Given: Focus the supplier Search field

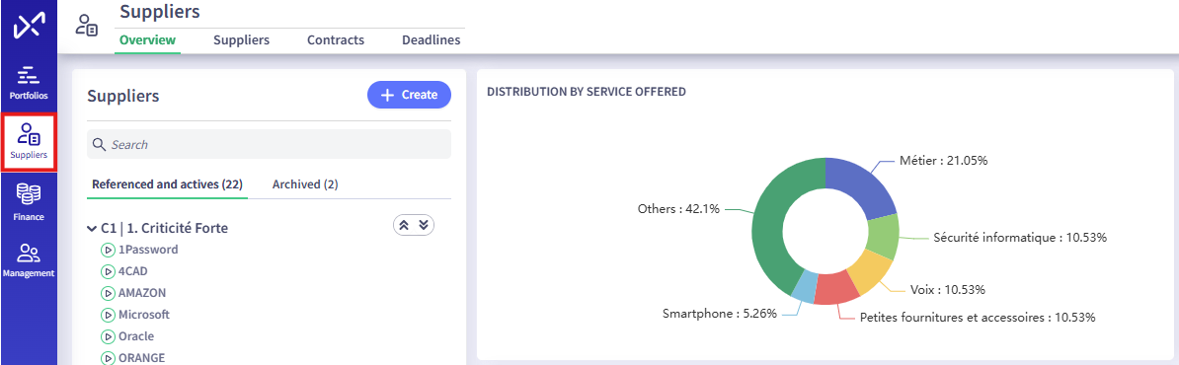Looking at the screenshot, I should (x=270, y=144).
